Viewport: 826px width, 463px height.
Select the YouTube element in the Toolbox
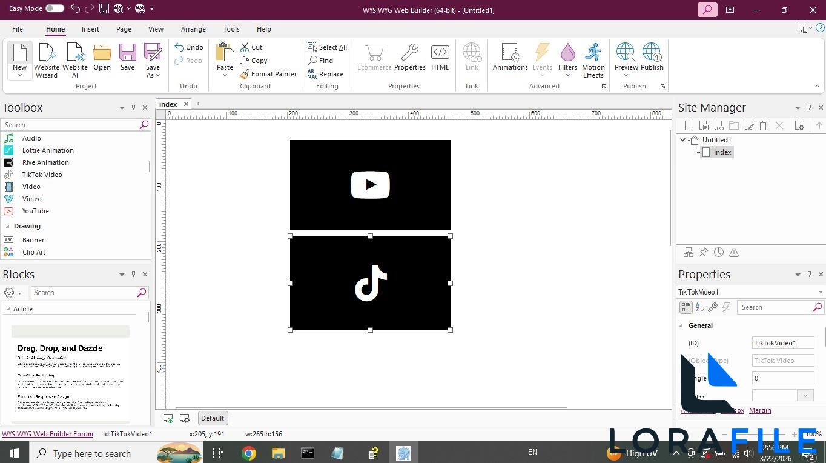click(35, 211)
